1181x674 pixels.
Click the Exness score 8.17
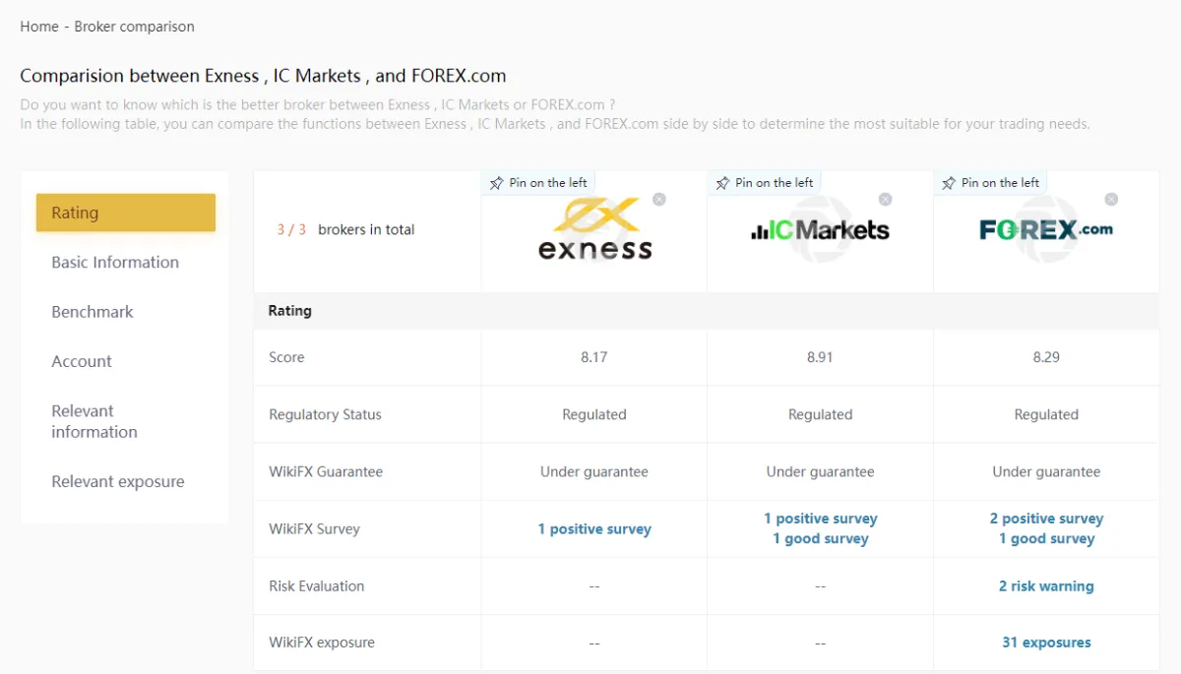594,357
